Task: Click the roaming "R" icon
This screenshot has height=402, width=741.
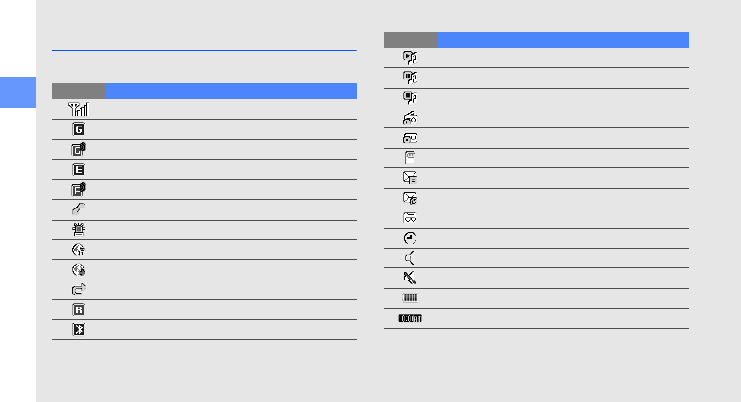Action: pos(79,309)
